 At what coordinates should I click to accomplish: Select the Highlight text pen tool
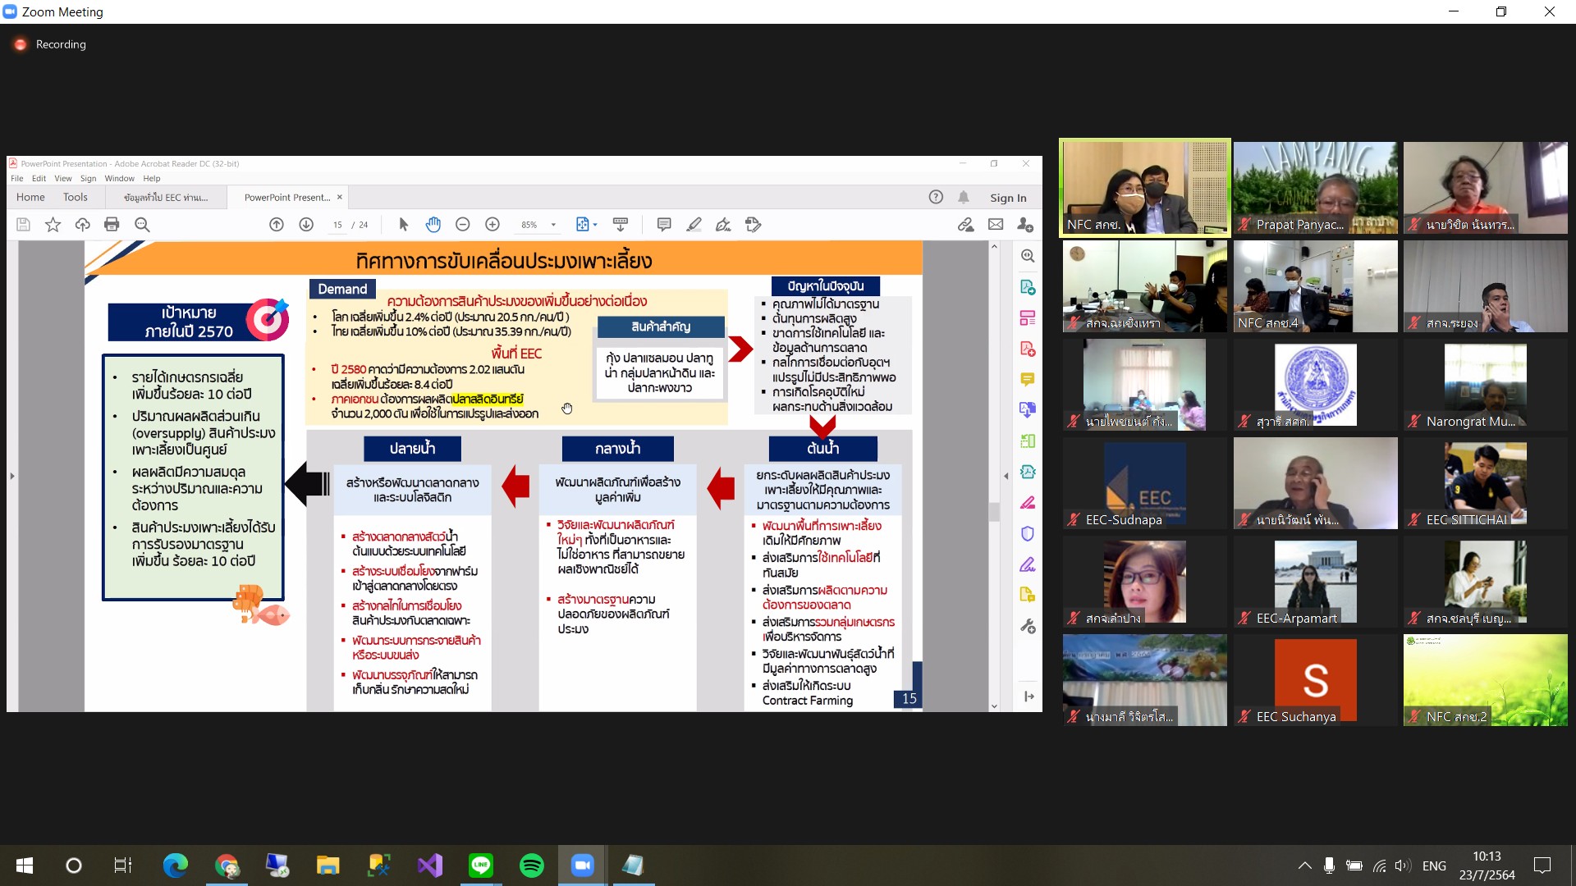694,224
